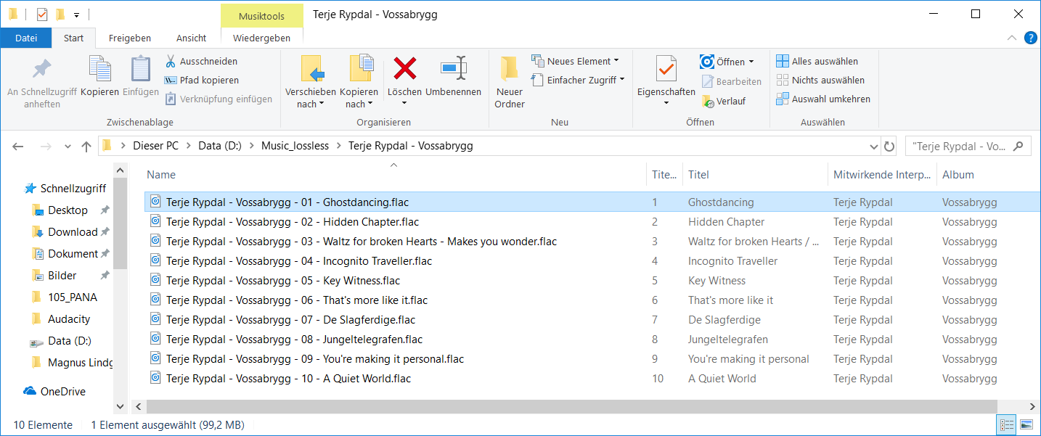Viewport: 1041px width, 436px height.
Task: Select file 04 - Incognito Traveller.flac
Action: 299,260
